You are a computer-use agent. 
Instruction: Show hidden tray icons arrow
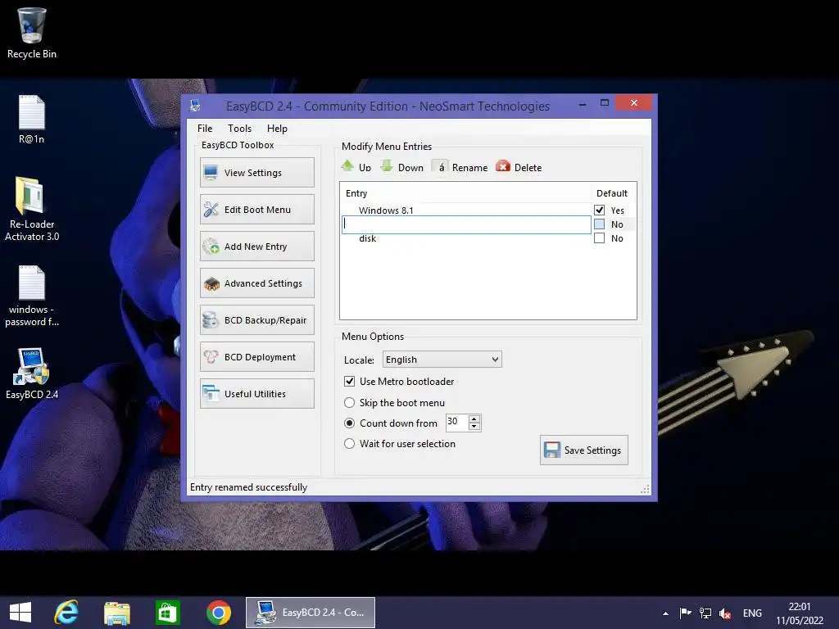pyautogui.click(x=665, y=613)
